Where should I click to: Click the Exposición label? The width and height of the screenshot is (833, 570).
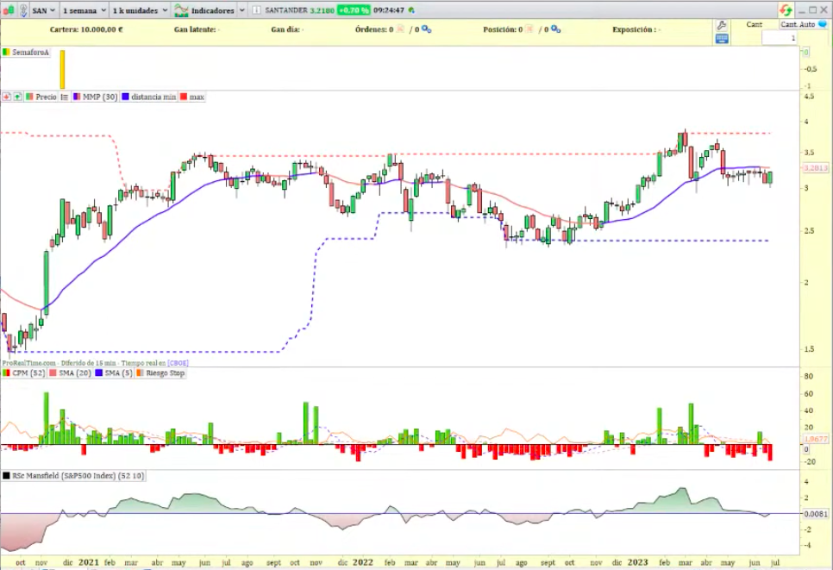click(636, 29)
